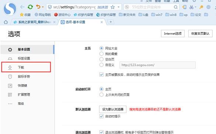Screen dimensions: 216x134
Task: Click the home icon beside tabs
Action: coord(6,22)
